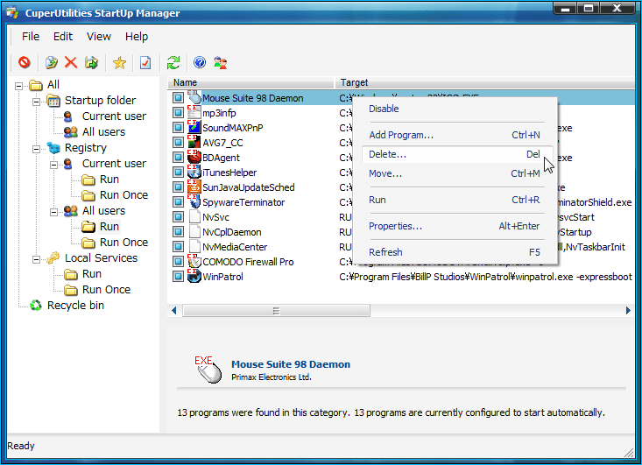Click the Properties checkmark toolbar icon
Image resolution: width=642 pixels, height=465 pixels.
point(145,63)
